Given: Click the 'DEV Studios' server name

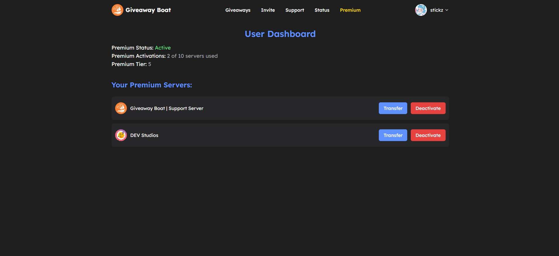Looking at the screenshot, I should (144, 135).
